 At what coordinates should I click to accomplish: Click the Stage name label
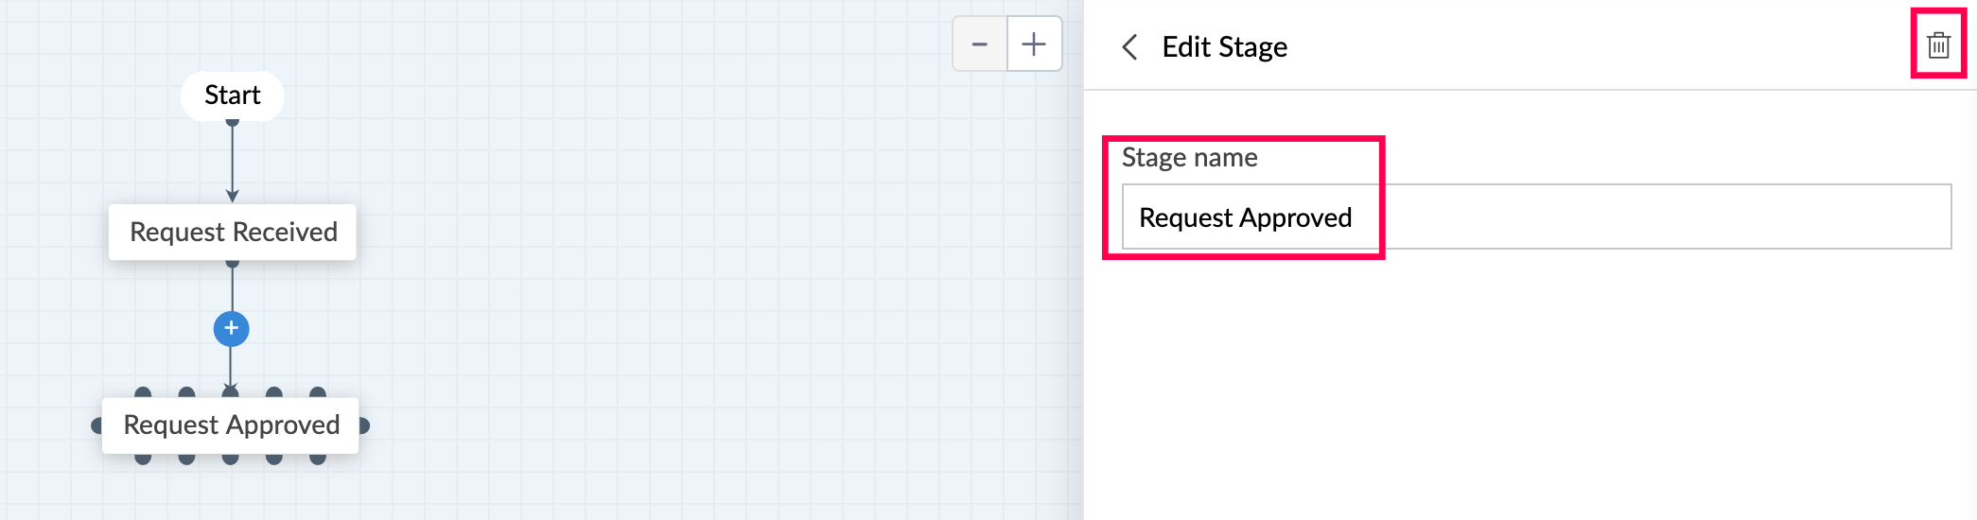[1189, 157]
